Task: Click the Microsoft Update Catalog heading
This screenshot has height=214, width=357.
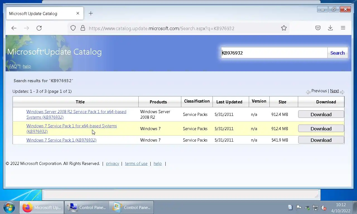Action: [54, 52]
